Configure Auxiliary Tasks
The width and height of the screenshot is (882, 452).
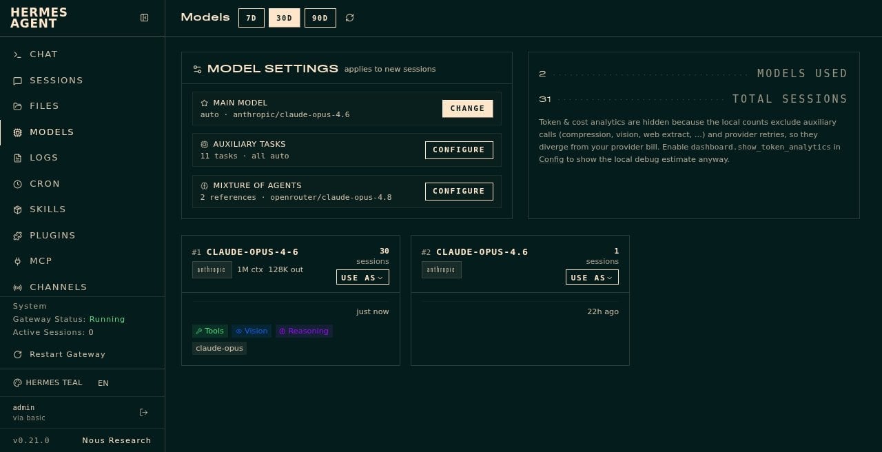pos(459,150)
